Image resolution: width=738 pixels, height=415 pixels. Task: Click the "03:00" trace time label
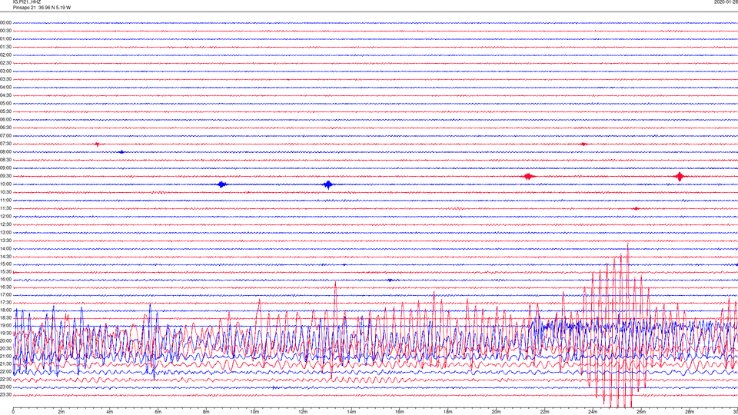coord(5,71)
